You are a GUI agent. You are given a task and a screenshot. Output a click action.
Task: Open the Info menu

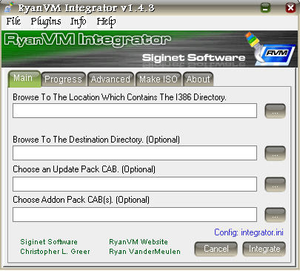[x=79, y=22]
